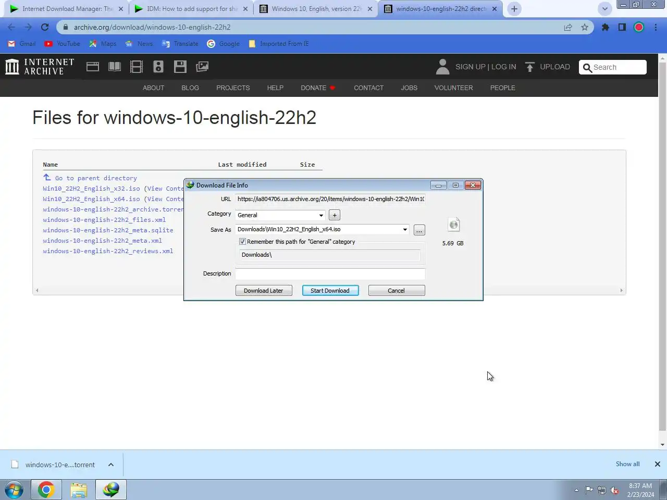Open windows-10-english-22h2_reviews.xml link
This screenshot has height=500, width=667.
[x=108, y=251]
